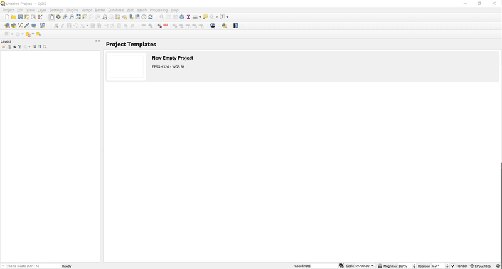Open the Project menu
The height and width of the screenshot is (269, 502).
click(8, 10)
